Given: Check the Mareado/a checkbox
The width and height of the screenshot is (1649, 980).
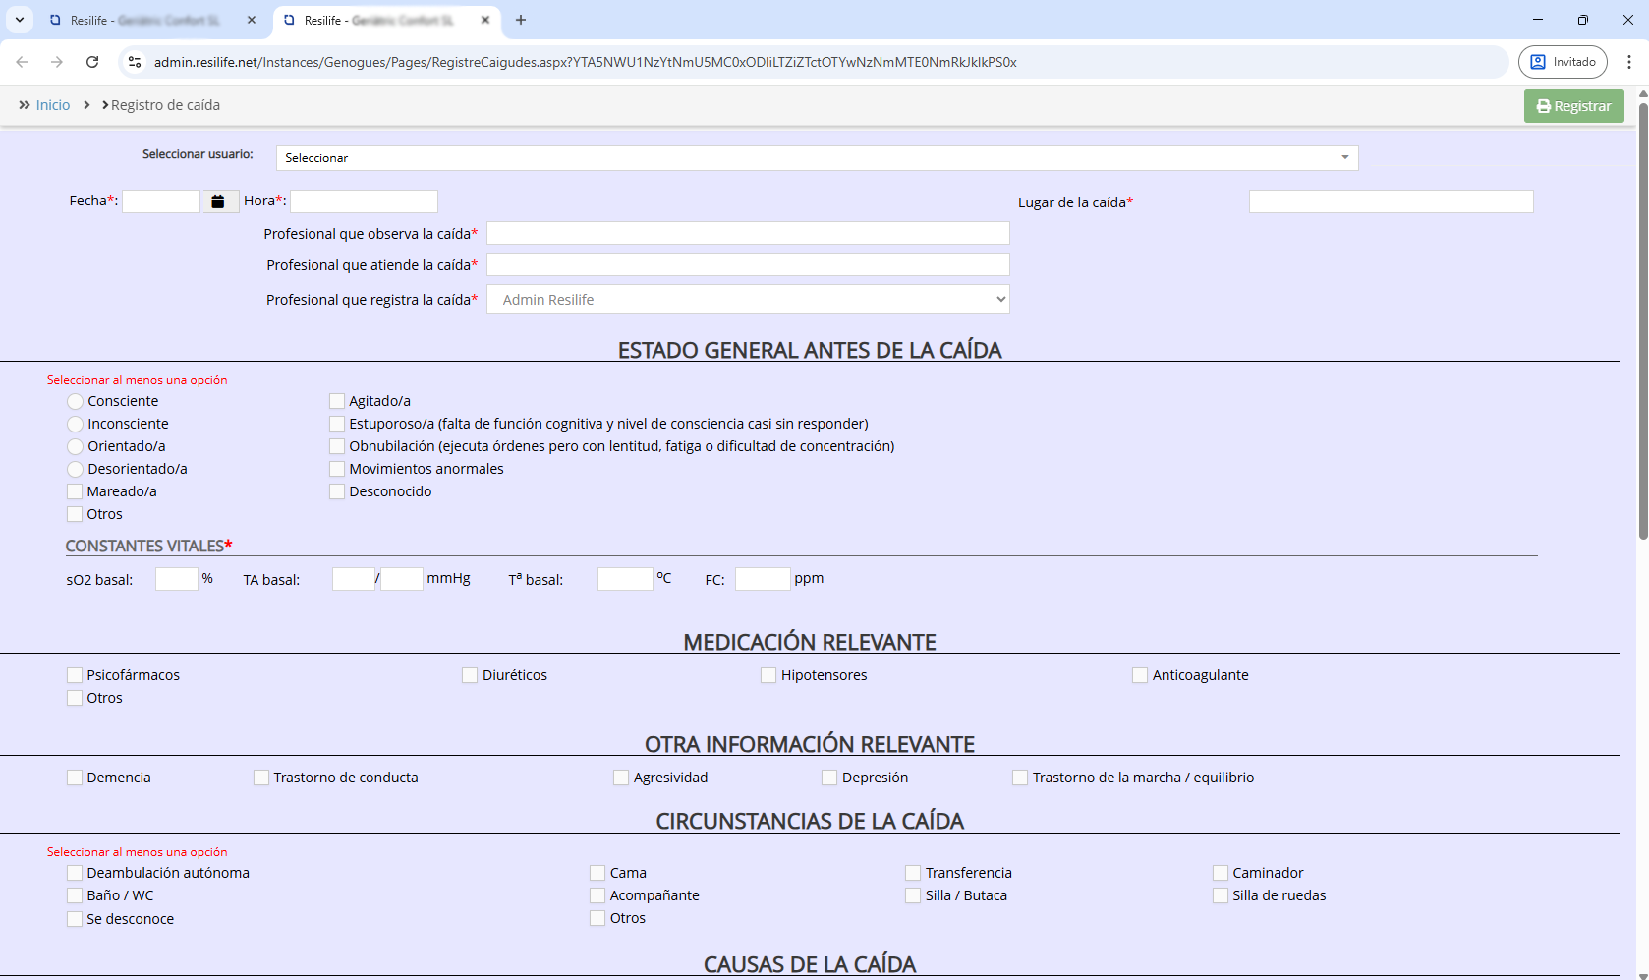Looking at the screenshot, I should 75,491.
